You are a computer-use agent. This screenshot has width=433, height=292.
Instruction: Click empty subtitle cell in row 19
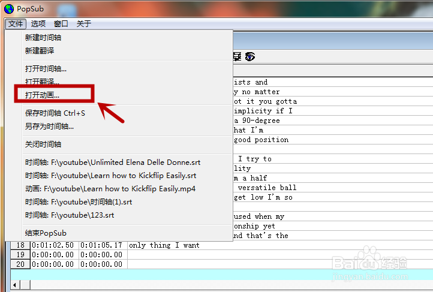coord(280,255)
